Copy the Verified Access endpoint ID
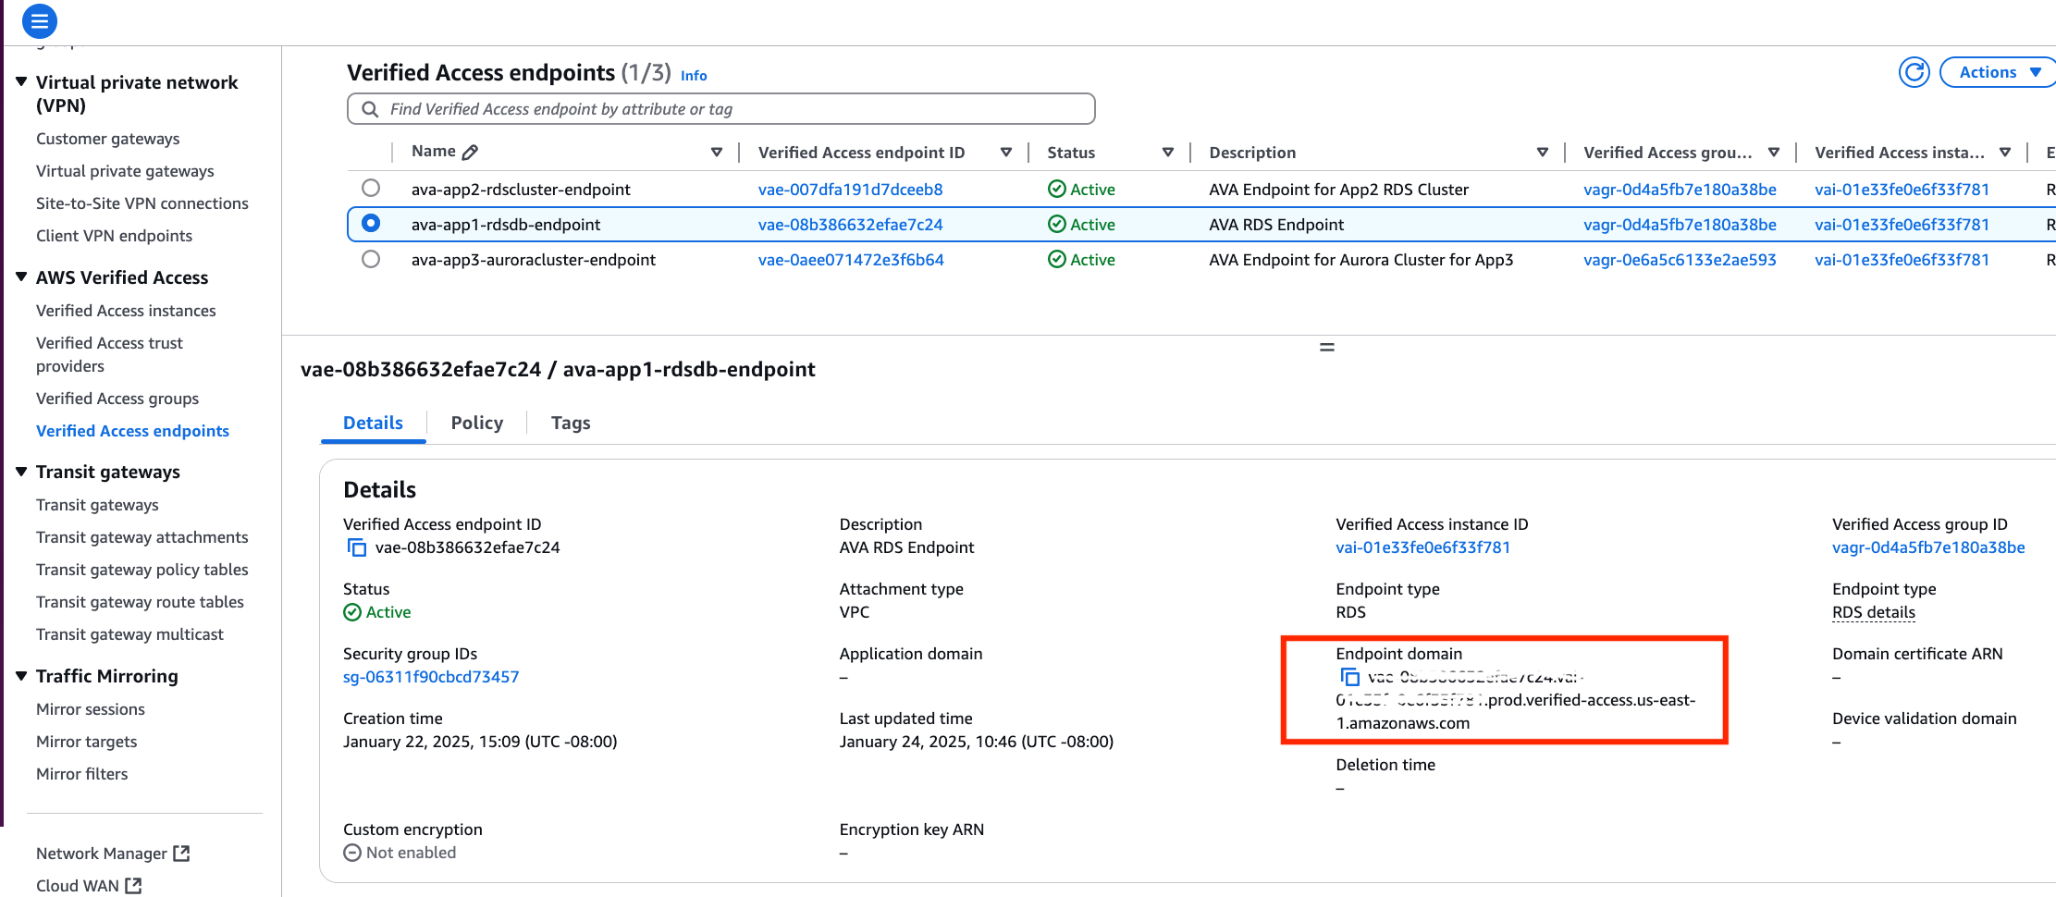The height and width of the screenshot is (897, 2056). [356, 547]
